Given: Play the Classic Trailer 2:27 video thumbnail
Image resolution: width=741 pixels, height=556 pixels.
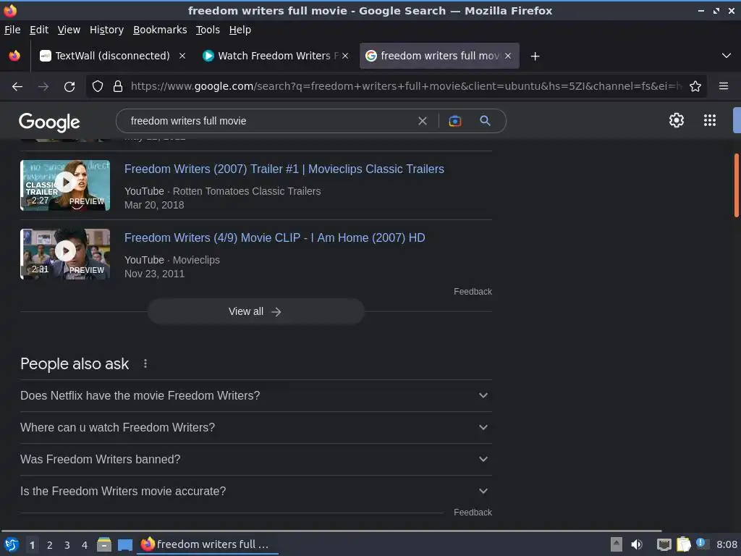Looking at the screenshot, I should 65,185.
